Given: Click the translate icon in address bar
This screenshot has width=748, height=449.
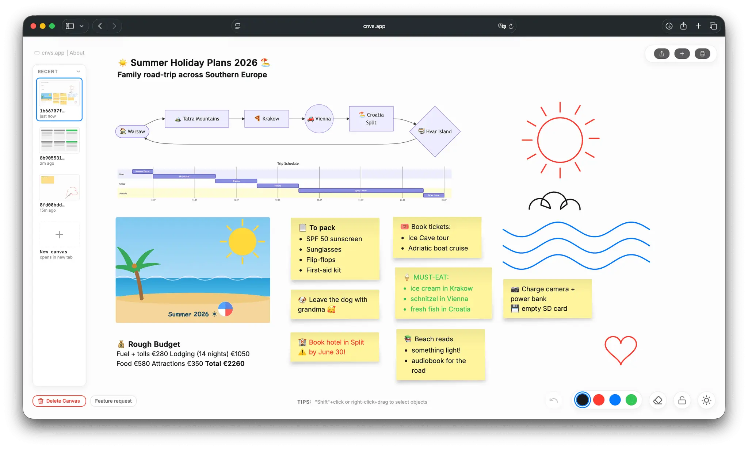Looking at the screenshot, I should (502, 26).
